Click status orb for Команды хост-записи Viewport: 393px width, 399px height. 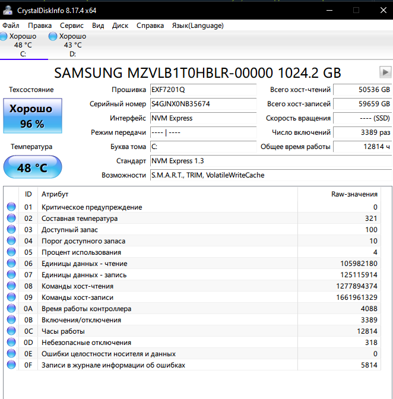[x=11, y=297]
